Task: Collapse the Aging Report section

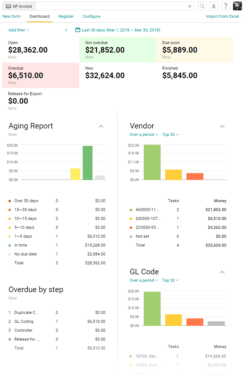Action: [101, 126]
